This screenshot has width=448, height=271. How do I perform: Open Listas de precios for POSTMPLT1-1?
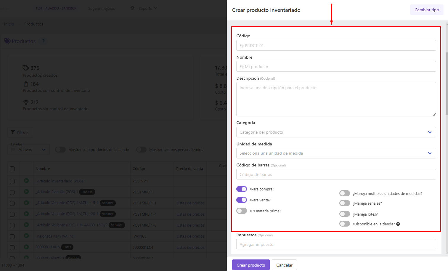click(x=190, y=203)
